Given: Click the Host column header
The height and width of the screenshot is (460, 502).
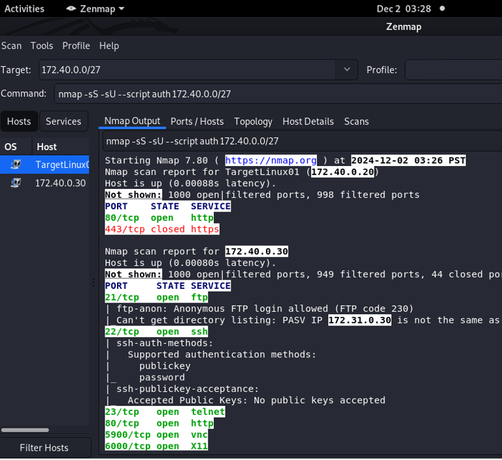Looking at the screenshot, I should [61, 147].
